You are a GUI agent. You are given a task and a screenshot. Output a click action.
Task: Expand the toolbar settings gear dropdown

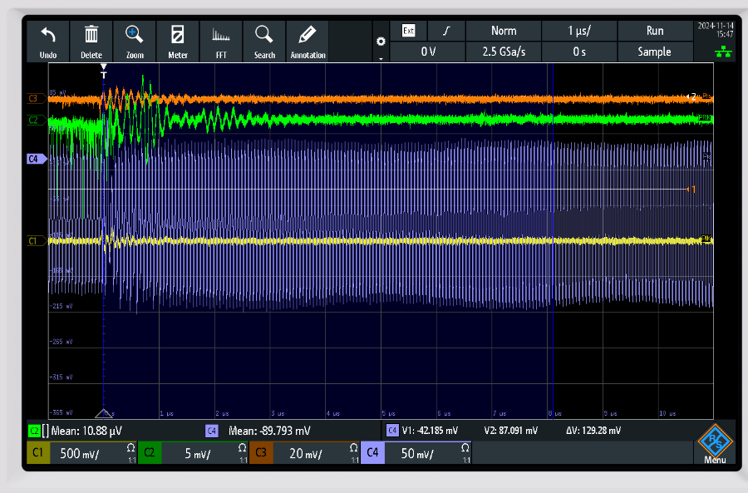click(x=381, y=45)
